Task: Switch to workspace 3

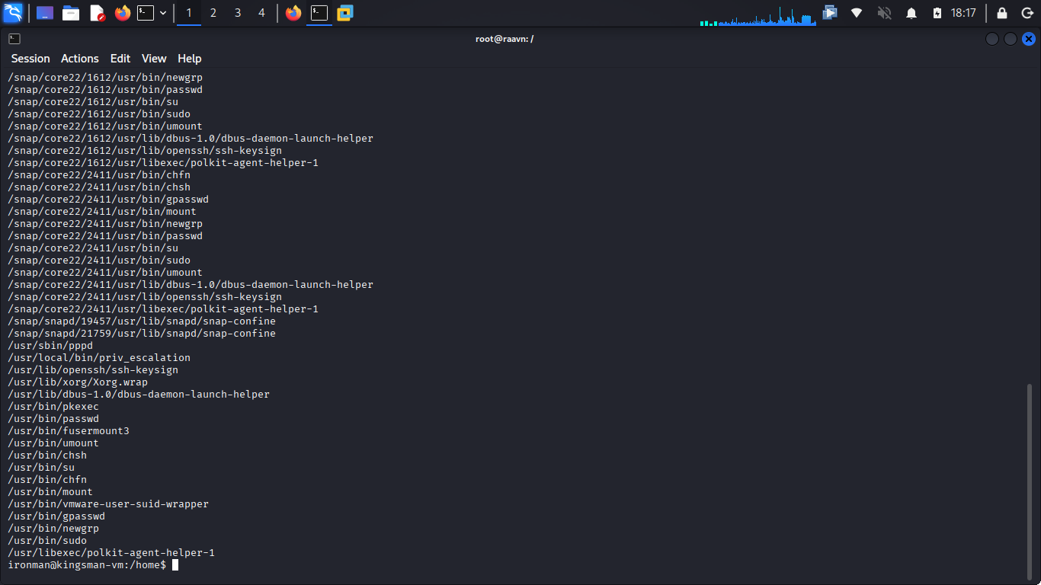Action: pyautogui.click(x=238, y=13)
